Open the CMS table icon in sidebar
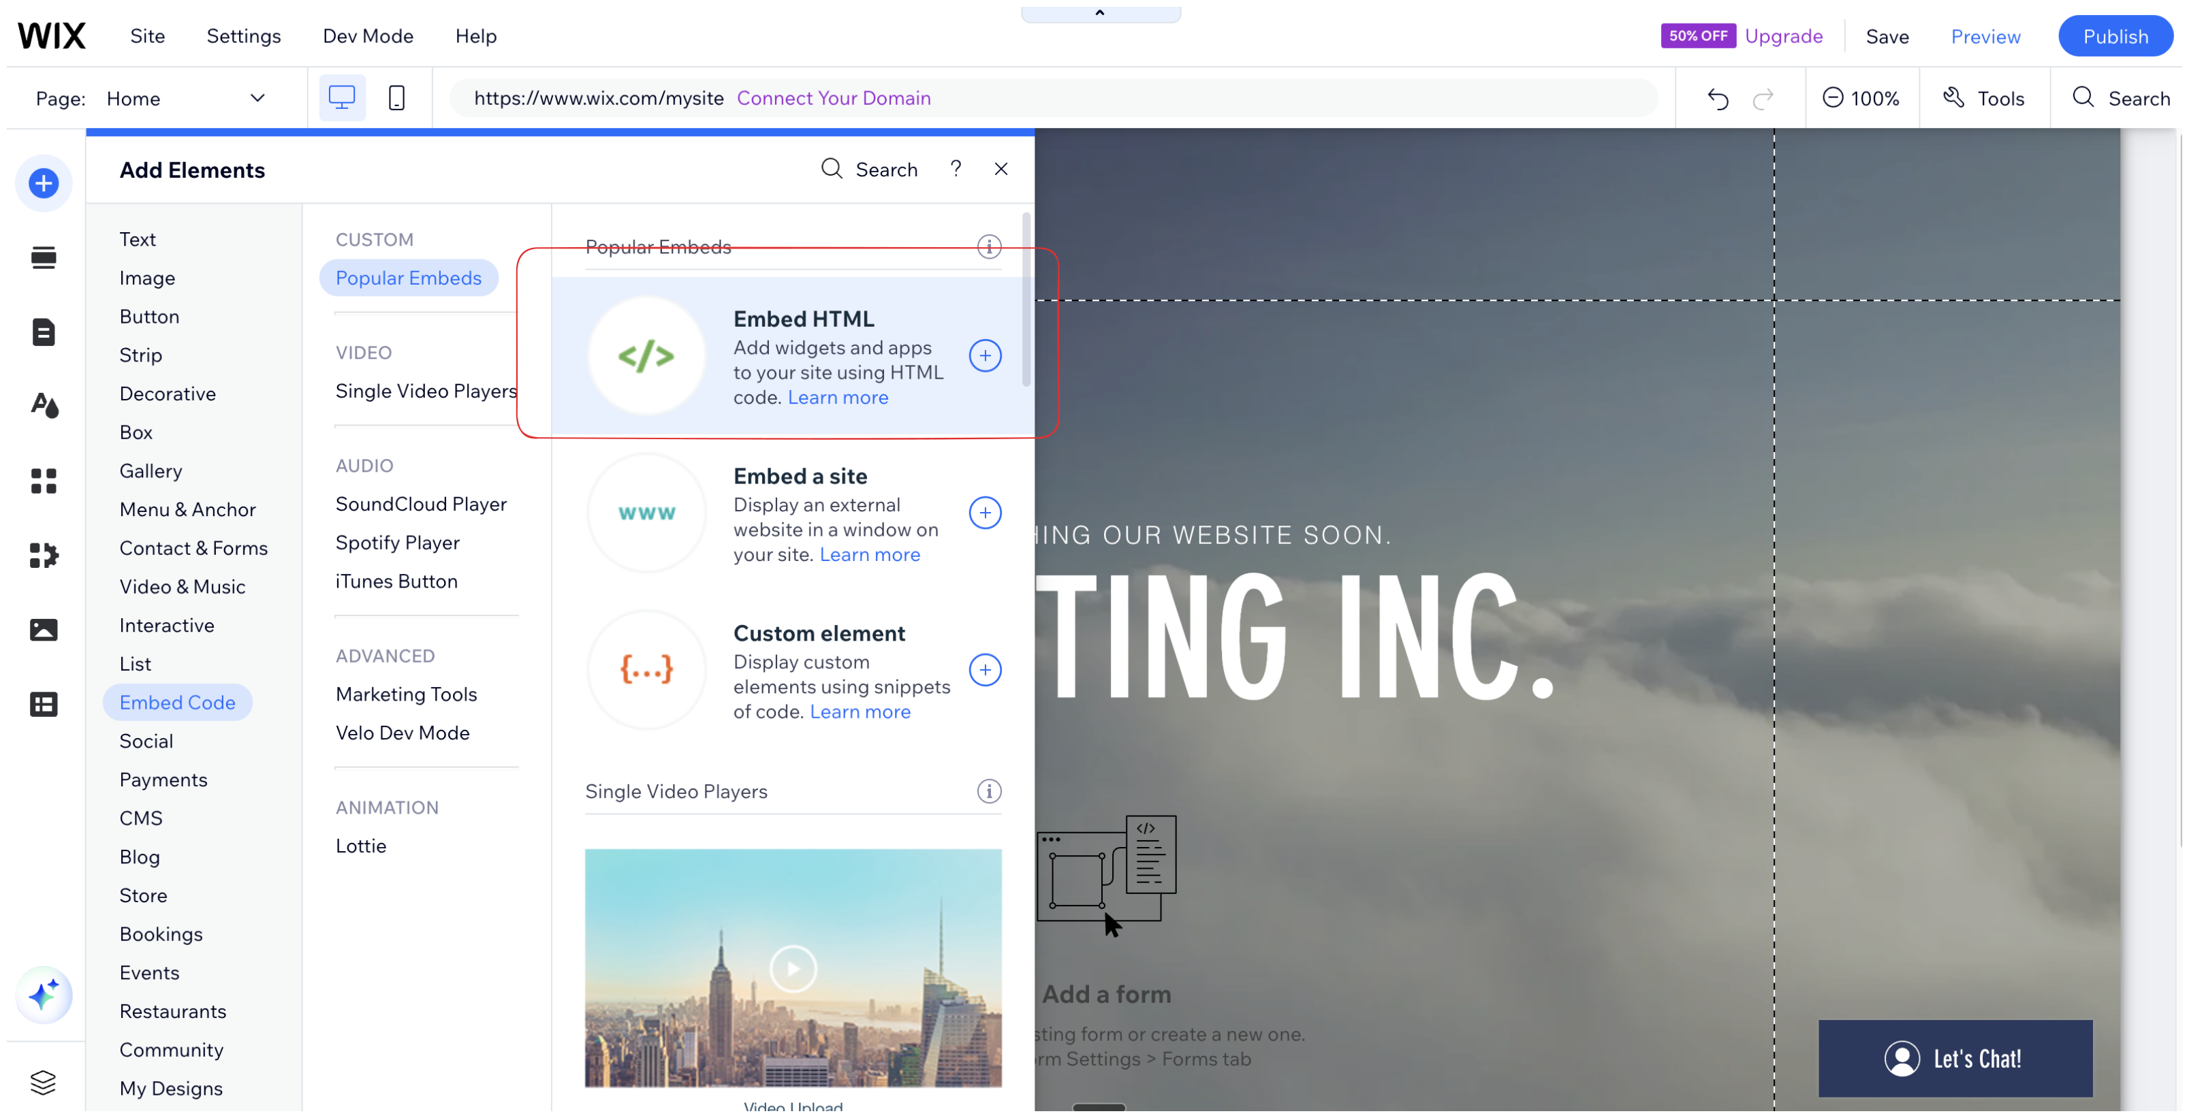 44,705
